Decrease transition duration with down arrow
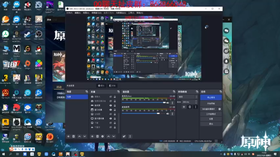Screen dimensions: 280x157 point(196,103)
